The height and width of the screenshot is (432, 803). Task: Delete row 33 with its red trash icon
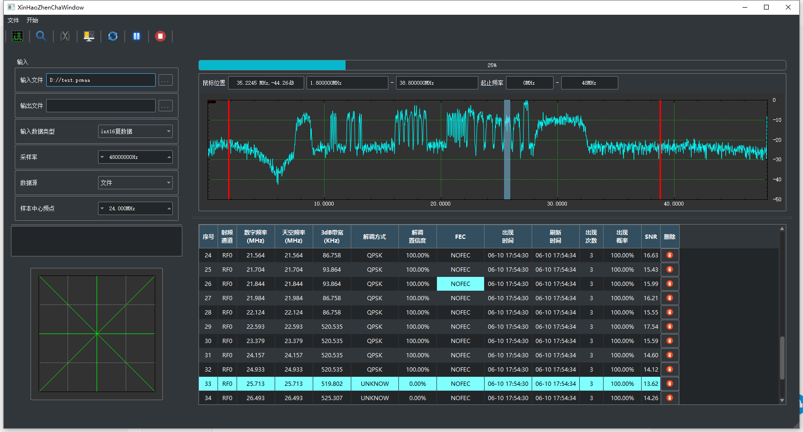pos(670,384)
